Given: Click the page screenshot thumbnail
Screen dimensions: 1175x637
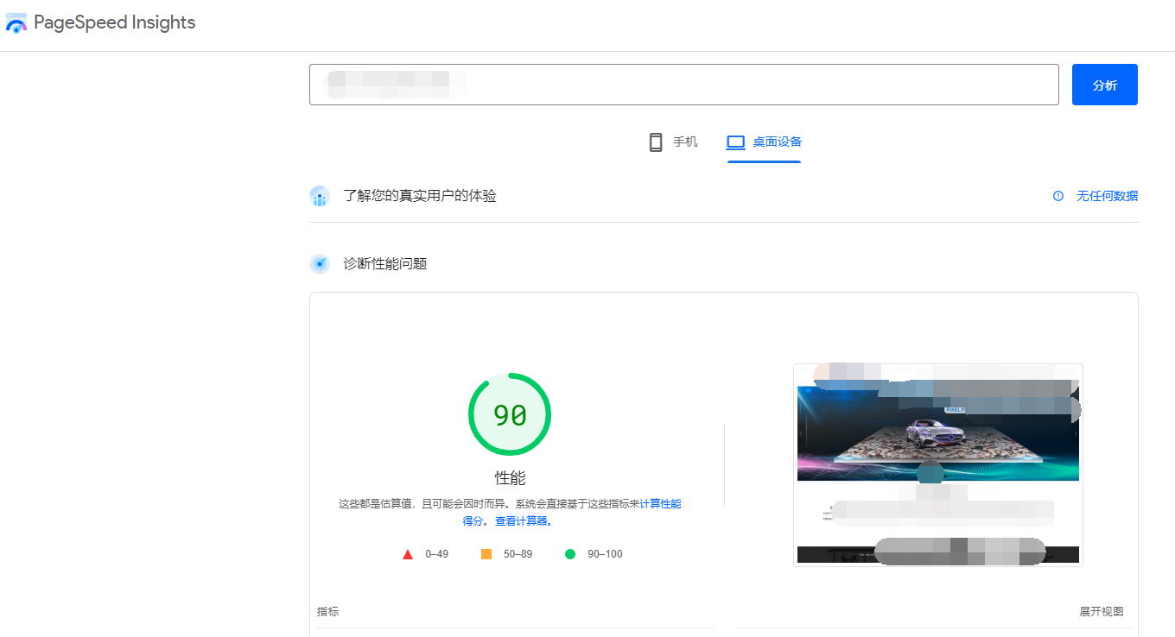Looking at the screenshot, I should click(937, 464).
